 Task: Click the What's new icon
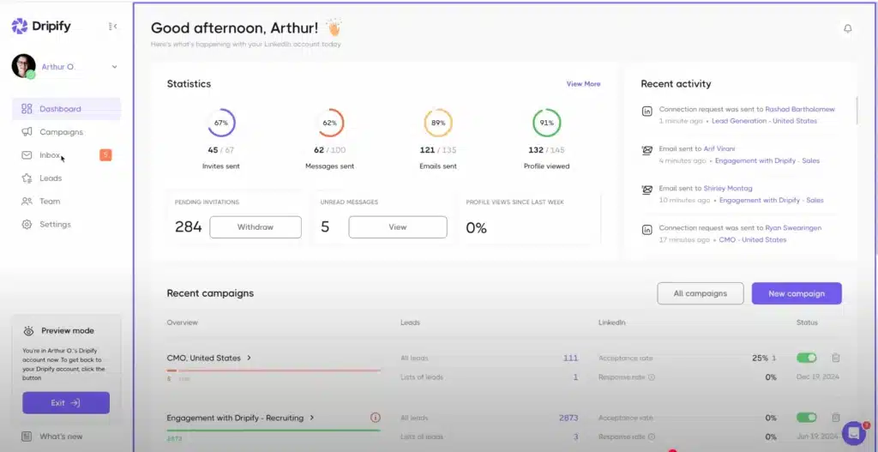click(x=27, y=437)
